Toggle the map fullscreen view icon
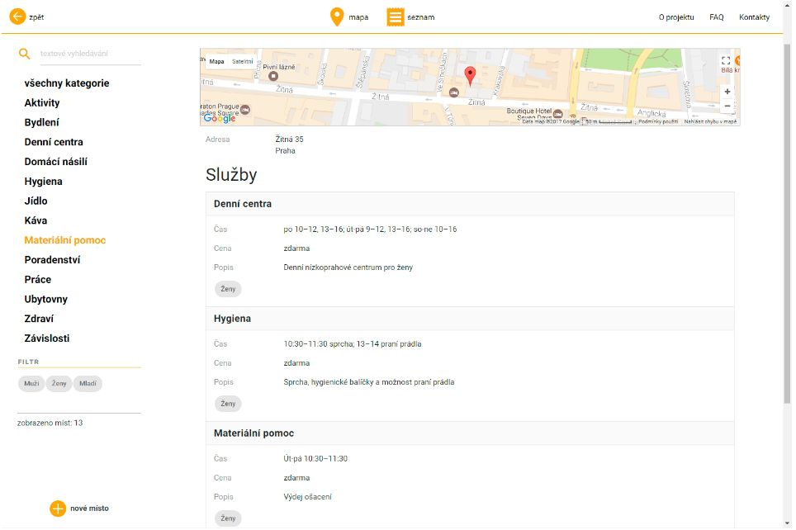 [726, 60]
